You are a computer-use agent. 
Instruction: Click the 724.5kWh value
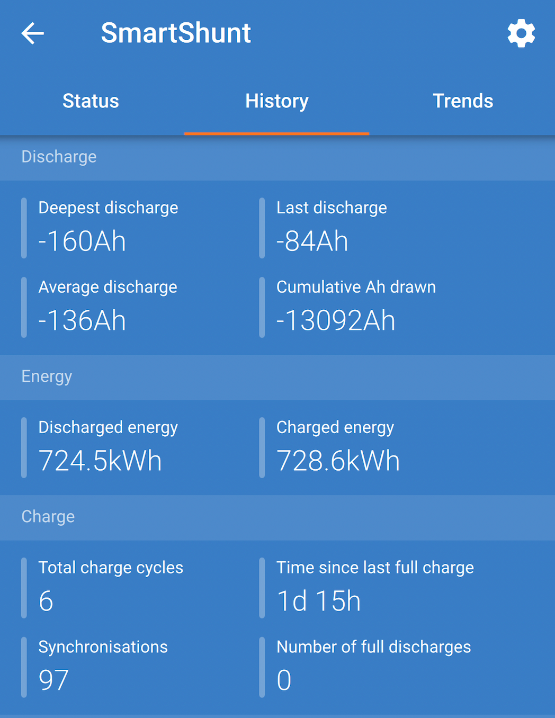[x=100, y=460]
